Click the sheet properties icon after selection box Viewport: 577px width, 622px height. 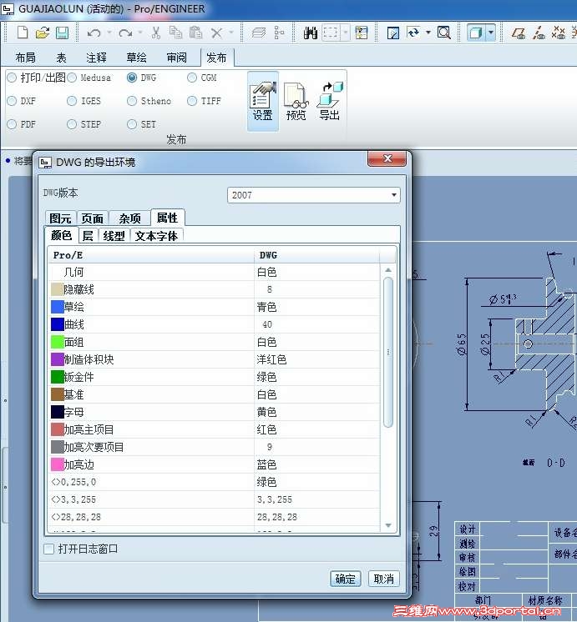362,33
